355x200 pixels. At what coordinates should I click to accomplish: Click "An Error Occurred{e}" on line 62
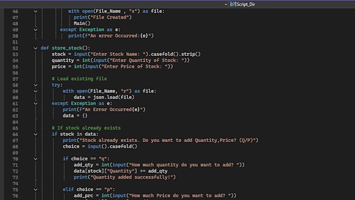pos(113,110)
